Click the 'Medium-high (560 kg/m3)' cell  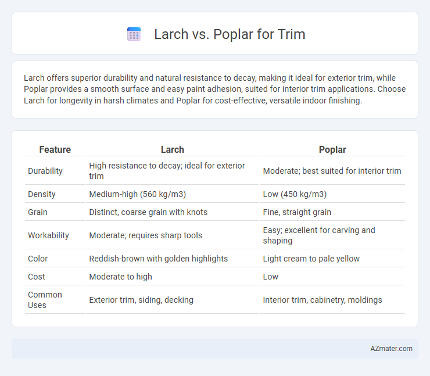point(137,194)
